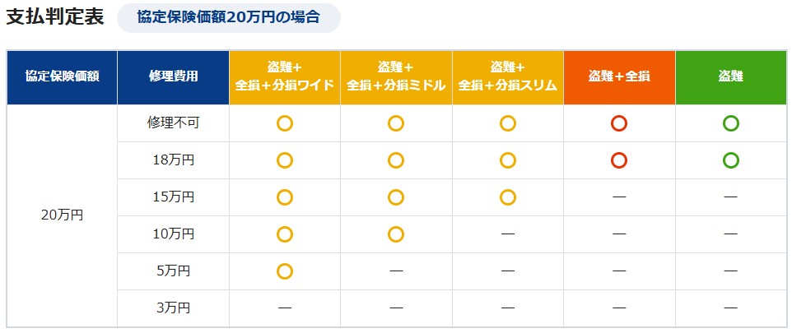Click the green 盗難 column header
The width and height of the screenshot is (792, 333).
pos(730,76)
